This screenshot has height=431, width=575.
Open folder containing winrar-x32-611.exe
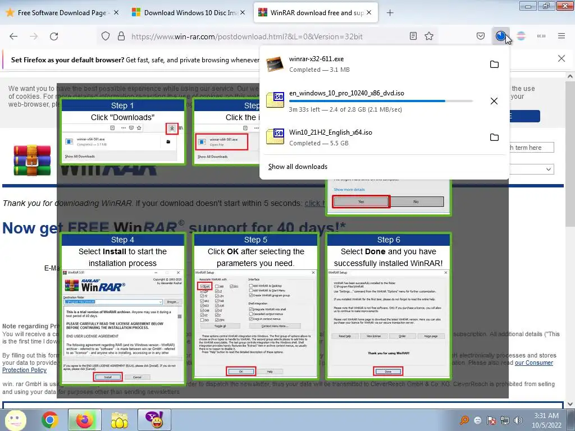coord(494,64)
